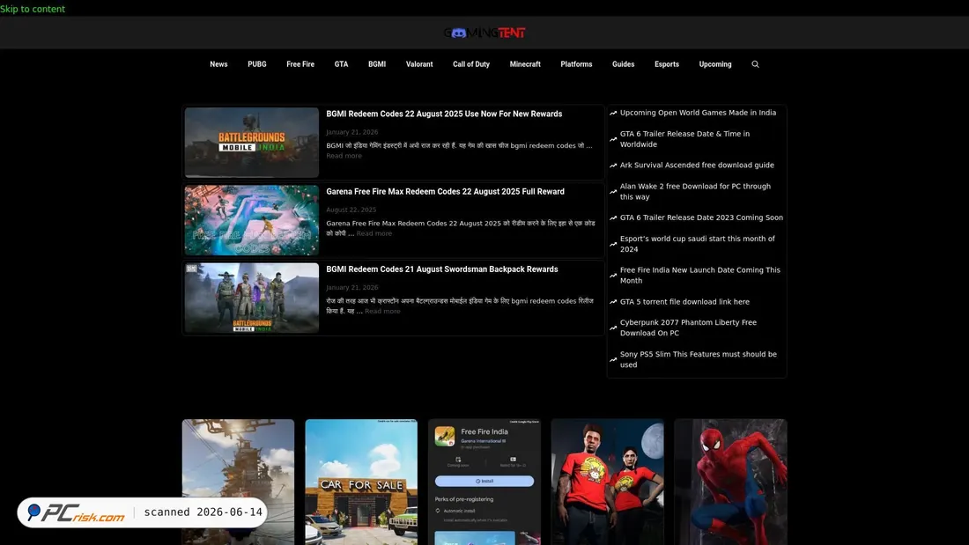Open the GTA menu item
Image resolution: width=969 pixels, height=545 pixels.
point(341,64)
